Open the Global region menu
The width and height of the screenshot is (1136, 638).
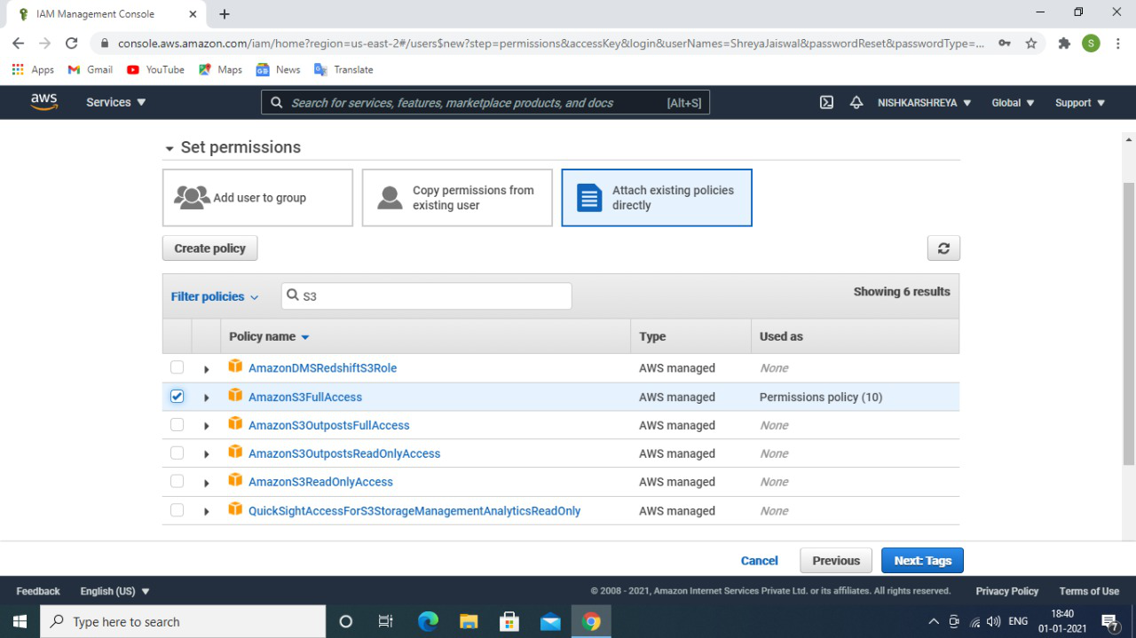pos(1014,102)
